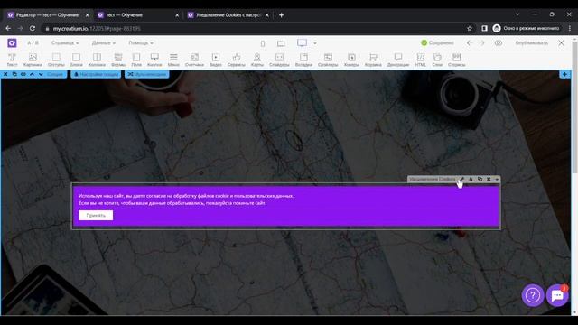Expand cookies widget toolbar dropdown arrow

pos(497,179)
